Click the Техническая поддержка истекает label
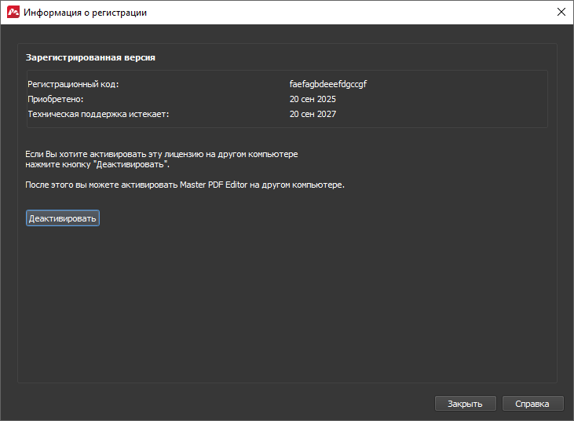This screenshot has width=574, height=421. (98, 114)
